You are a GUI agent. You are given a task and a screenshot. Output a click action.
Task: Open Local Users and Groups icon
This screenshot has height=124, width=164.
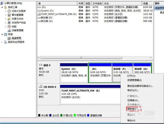[9, 23]
